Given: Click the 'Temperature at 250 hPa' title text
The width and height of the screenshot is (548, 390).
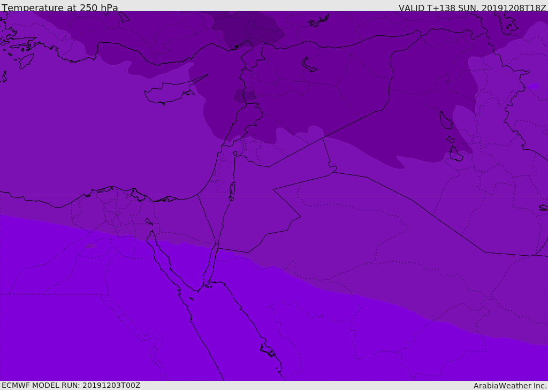Looking at the screenshot, I should pyautogui.click(x=60, y=7).
